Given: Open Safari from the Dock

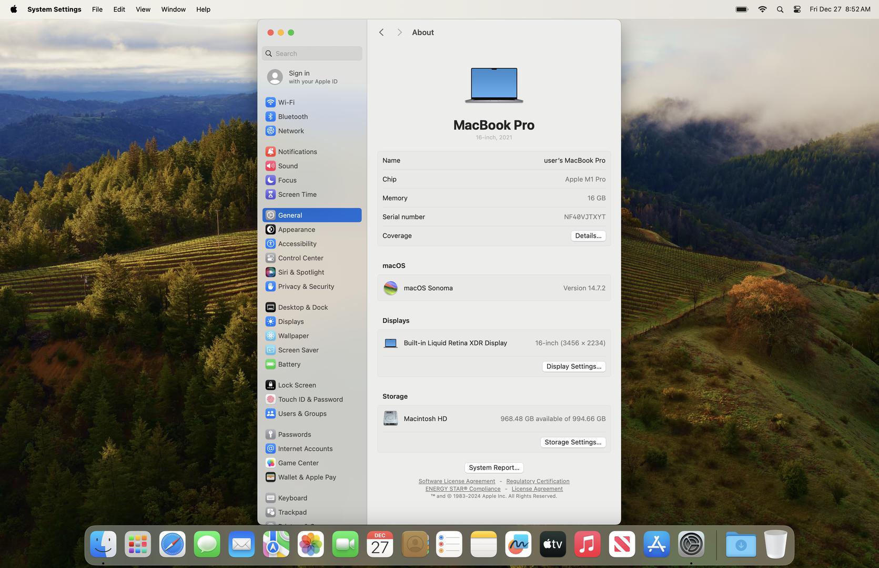Looking at the screenshot, I should point(173,544).
